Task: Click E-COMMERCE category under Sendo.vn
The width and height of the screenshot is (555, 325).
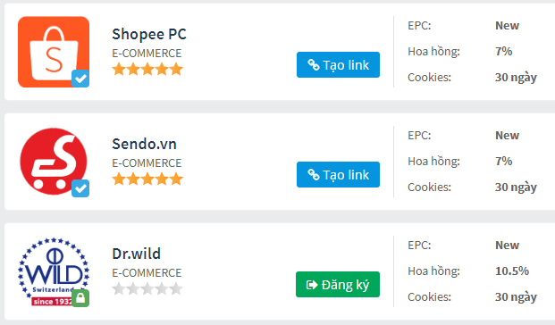Action: pyautogui.click(x=147, y=163)
